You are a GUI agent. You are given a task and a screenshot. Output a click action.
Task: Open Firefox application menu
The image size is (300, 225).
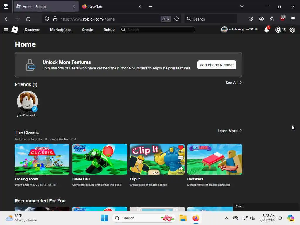click(x=293, y=19)
